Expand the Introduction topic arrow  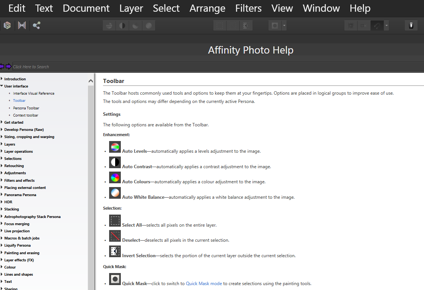point(2,78)
